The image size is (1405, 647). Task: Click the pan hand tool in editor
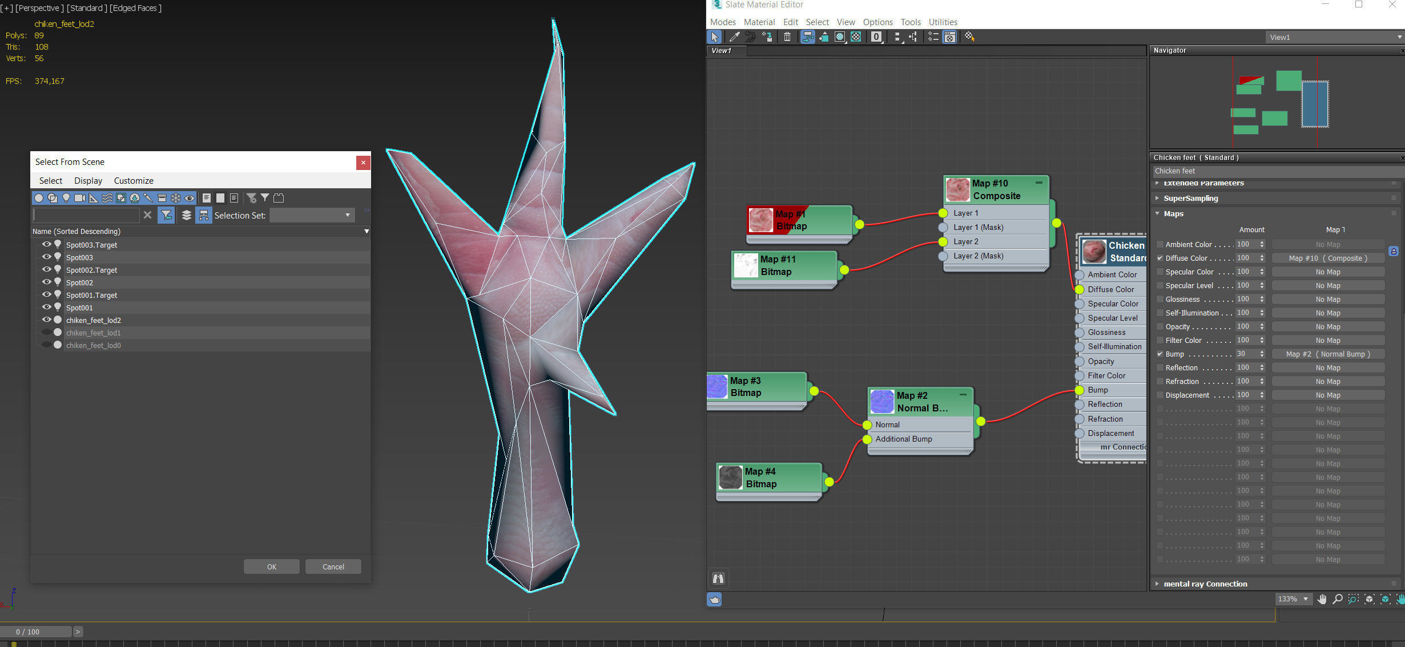[1322, 599]
